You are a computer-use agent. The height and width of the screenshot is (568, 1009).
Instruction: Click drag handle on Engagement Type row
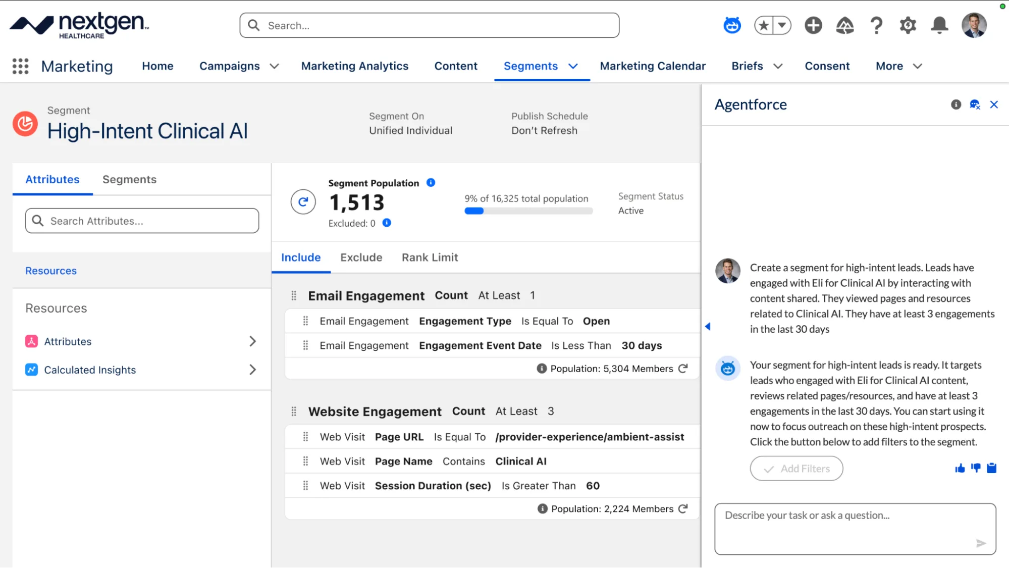click(x=305, y=321)
